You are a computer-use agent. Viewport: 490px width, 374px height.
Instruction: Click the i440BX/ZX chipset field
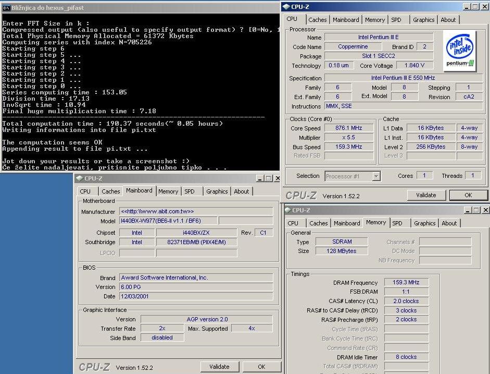[196, 233]
